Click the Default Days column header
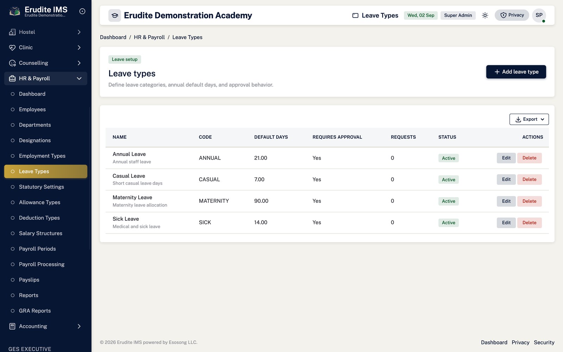The width and height of the screenshot is (563, 352). 271,137
